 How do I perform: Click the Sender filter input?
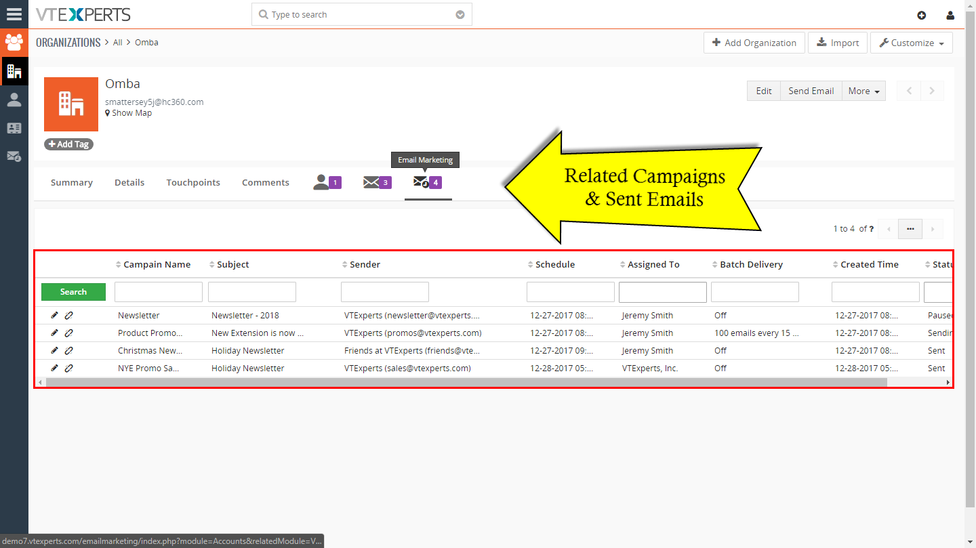(x=385, y=292)
